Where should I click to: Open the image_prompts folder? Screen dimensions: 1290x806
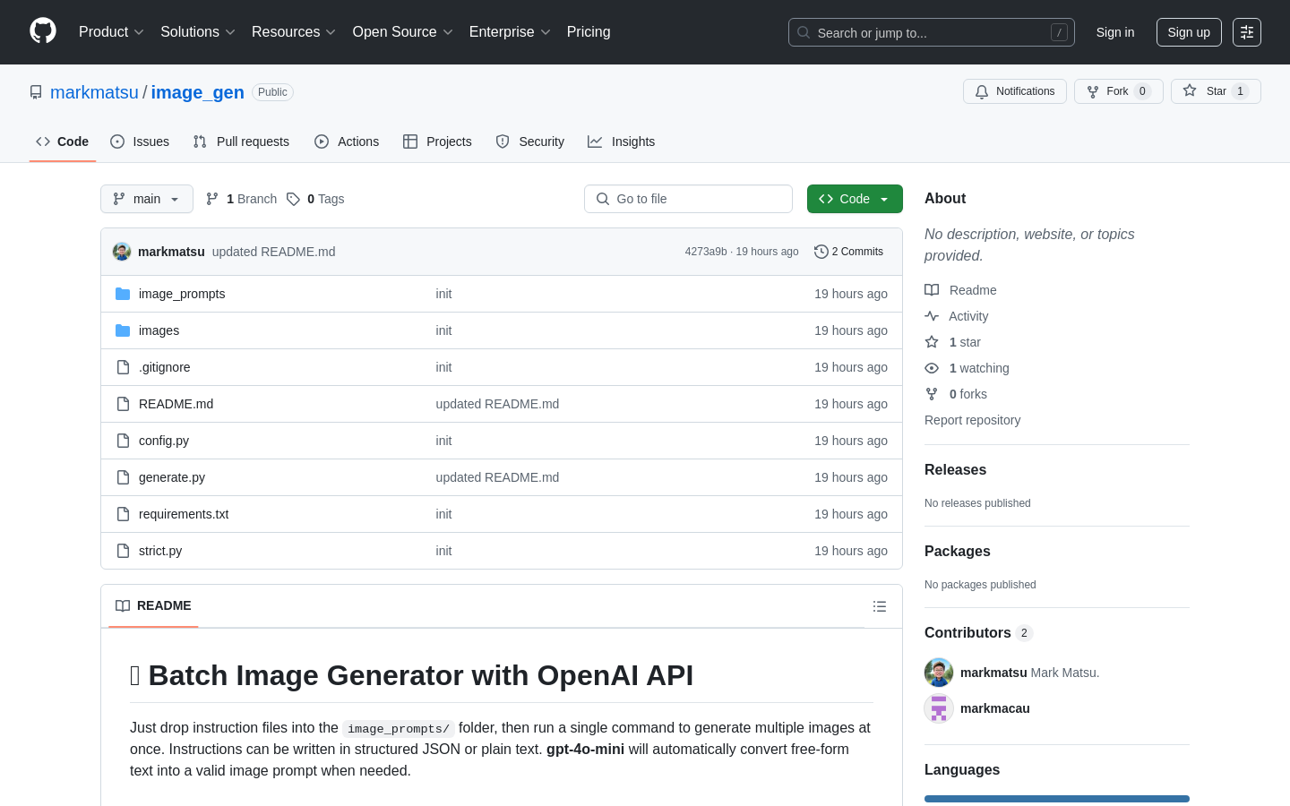(x=182, y=294)
